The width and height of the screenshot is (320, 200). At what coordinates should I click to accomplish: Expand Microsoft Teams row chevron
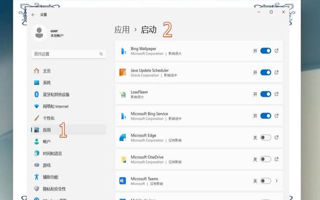276,181
